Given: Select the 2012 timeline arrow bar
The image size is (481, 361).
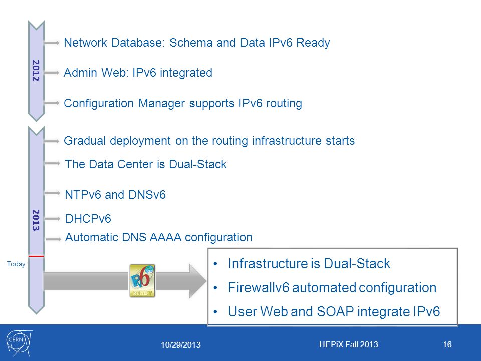Looking at the screenshot, I should point(36,71).
